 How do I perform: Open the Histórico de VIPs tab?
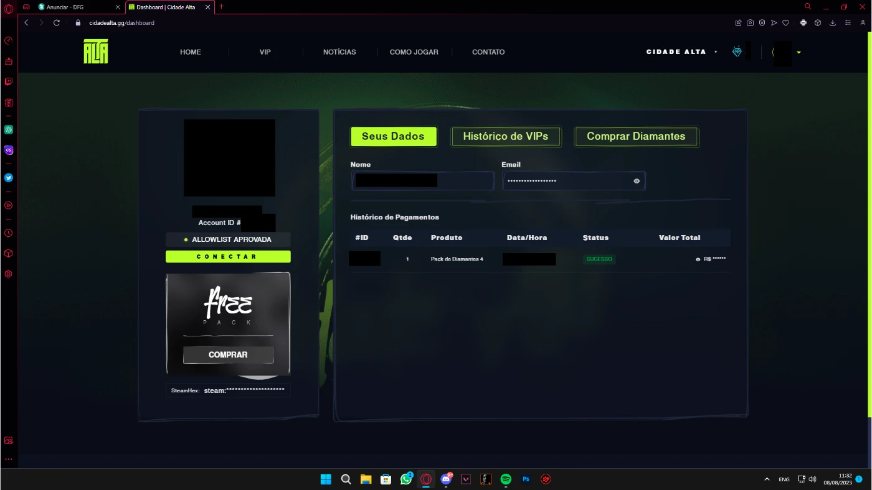[506, 136]
